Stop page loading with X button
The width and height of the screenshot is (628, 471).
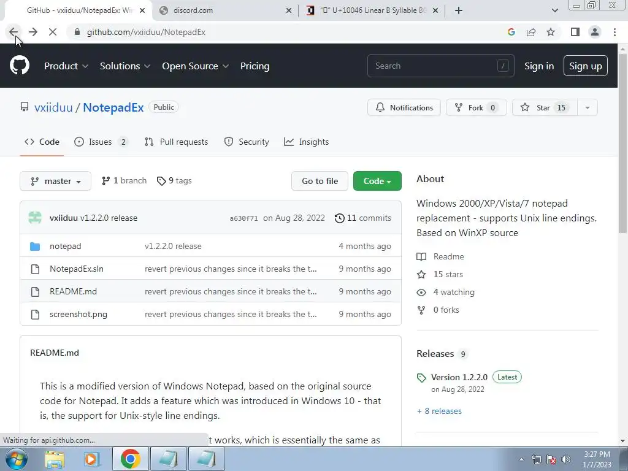53,32
